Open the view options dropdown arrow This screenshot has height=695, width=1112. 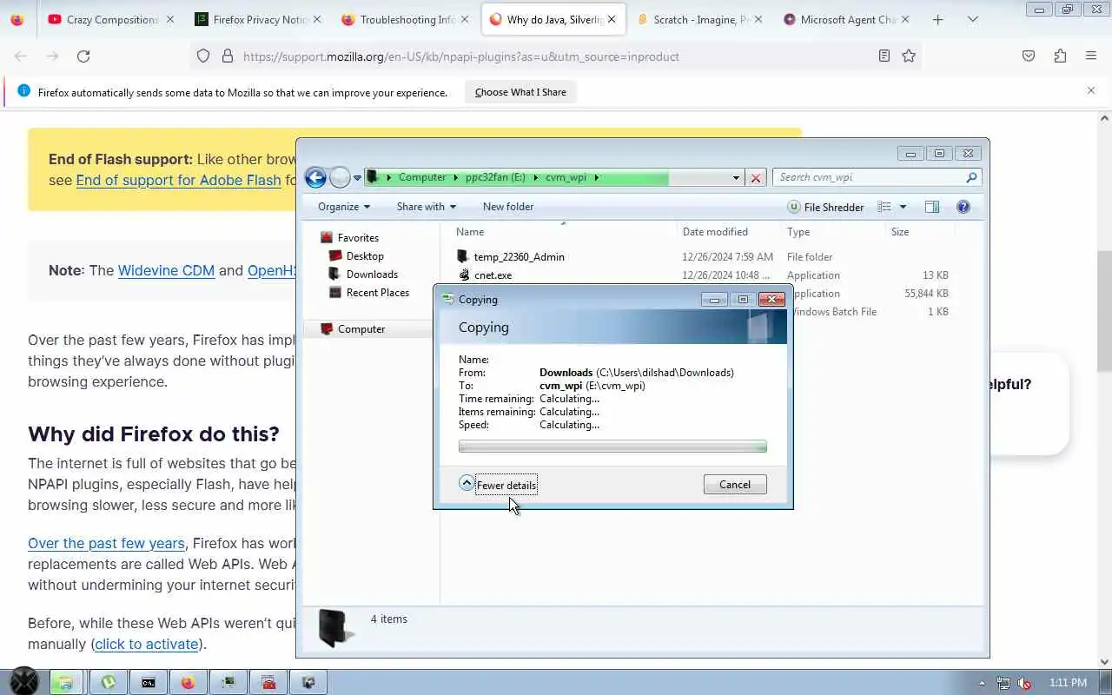[903, 207]
